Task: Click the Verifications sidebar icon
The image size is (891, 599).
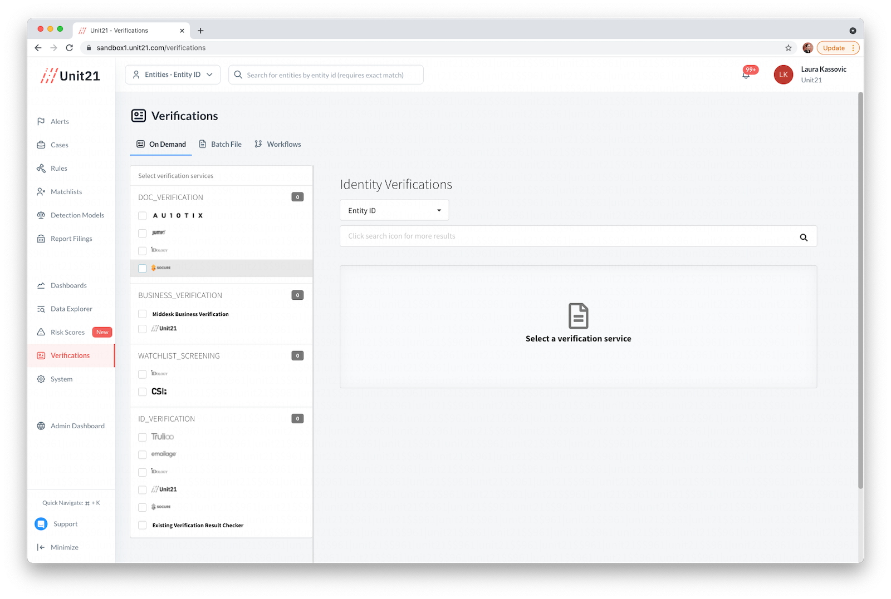Action: coord(41,355)
